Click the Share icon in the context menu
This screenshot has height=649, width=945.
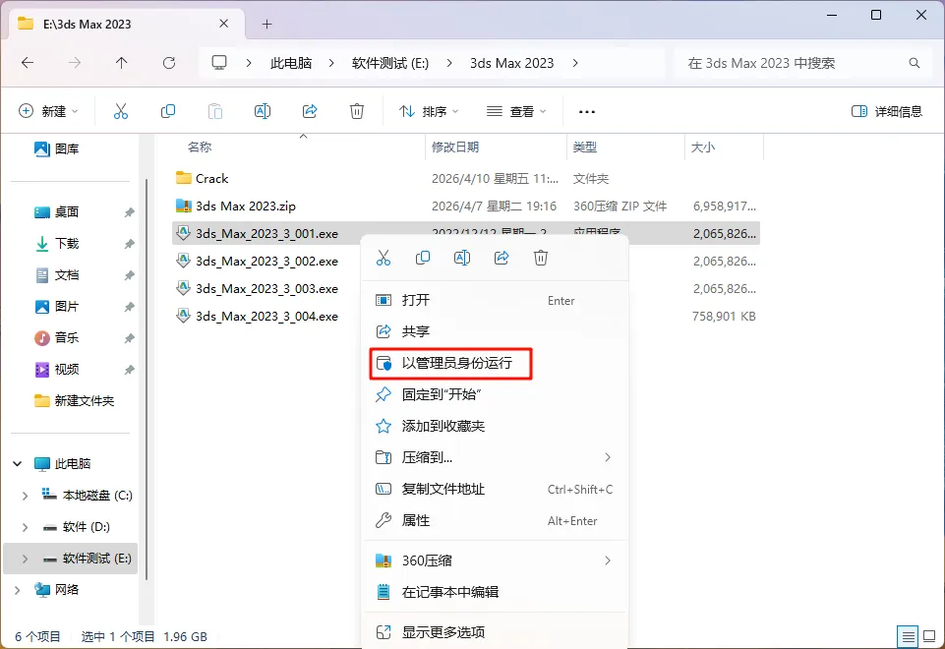coord(502,258)
